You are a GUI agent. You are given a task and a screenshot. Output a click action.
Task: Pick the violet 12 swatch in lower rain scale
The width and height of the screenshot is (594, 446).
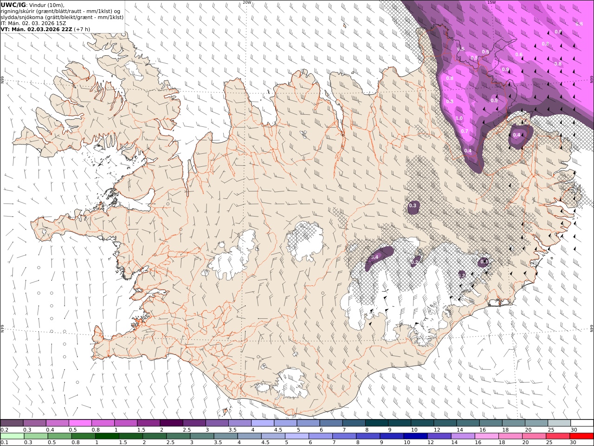point(439,436)
